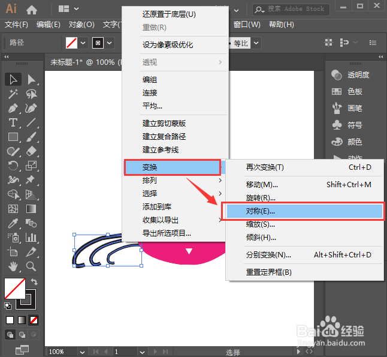Select the Gradient tool
Screen dimensions: 387x357
coord(31,209)
